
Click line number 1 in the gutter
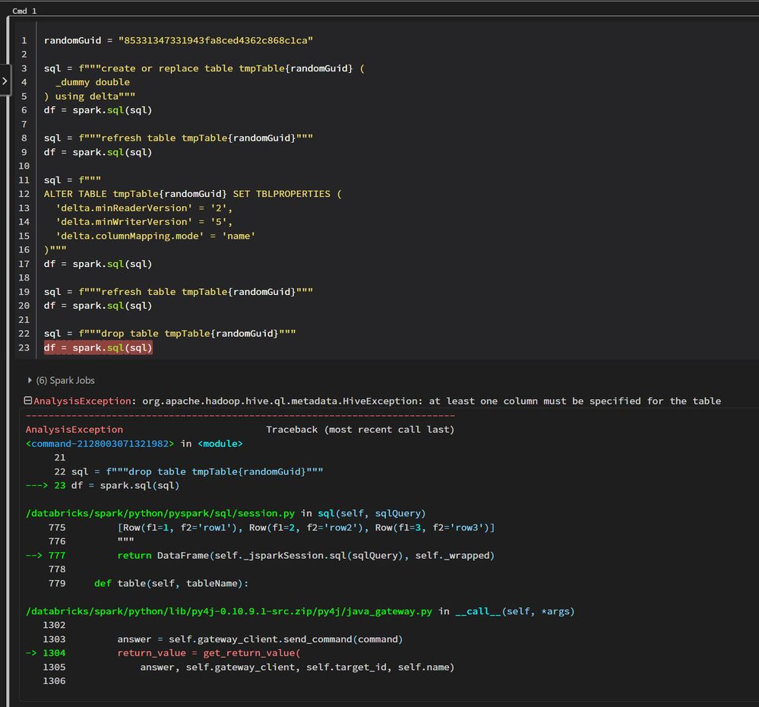tap(24, 40)
